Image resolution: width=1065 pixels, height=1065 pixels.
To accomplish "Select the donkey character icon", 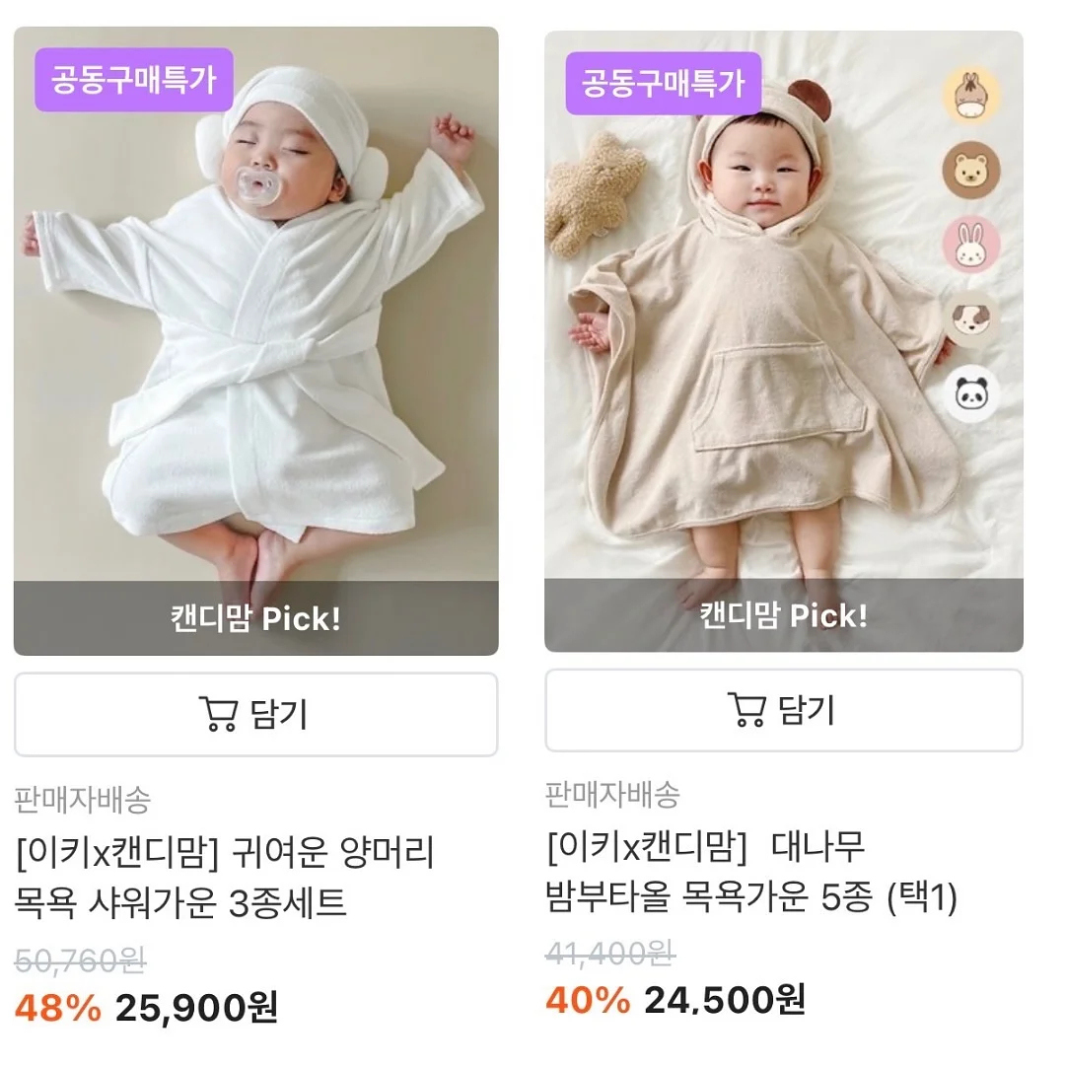I will click(x=970, y=95).
